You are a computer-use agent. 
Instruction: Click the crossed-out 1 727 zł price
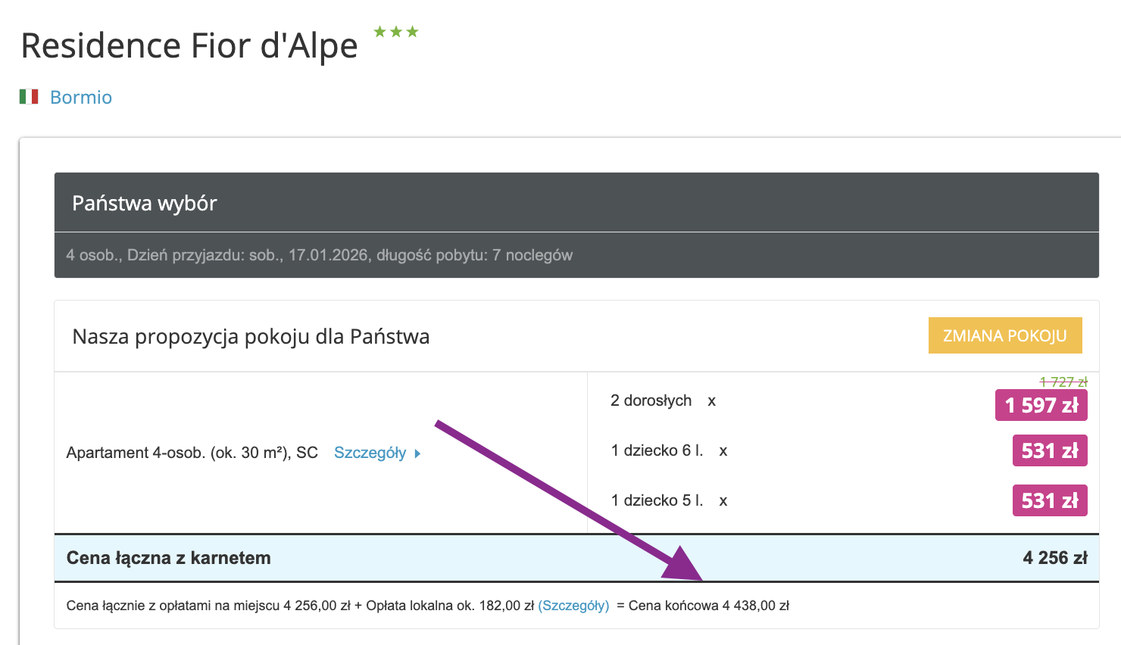click(x=1063, y=382)
